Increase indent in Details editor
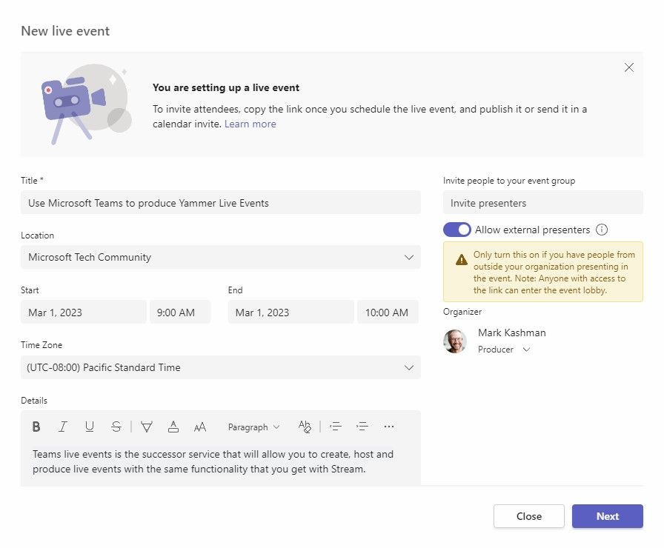 pyautogui.click(x=362, y=427)
